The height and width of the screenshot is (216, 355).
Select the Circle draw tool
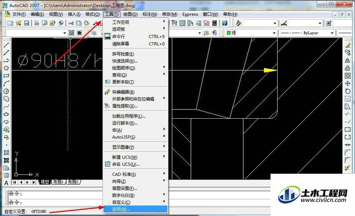(x=6, y=91)
